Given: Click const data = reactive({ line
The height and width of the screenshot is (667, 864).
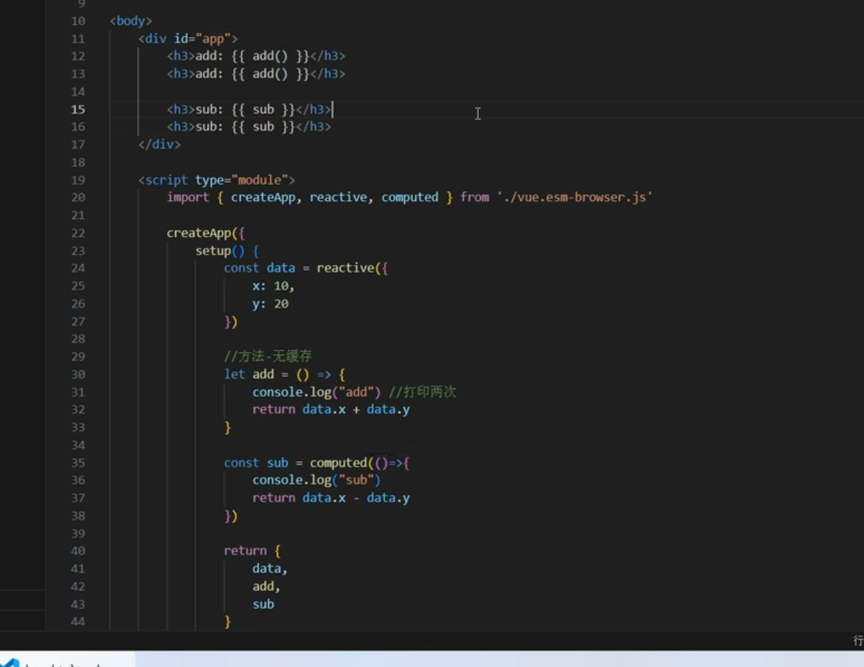Looking at the screenshot, I should (x=306, y=268).
